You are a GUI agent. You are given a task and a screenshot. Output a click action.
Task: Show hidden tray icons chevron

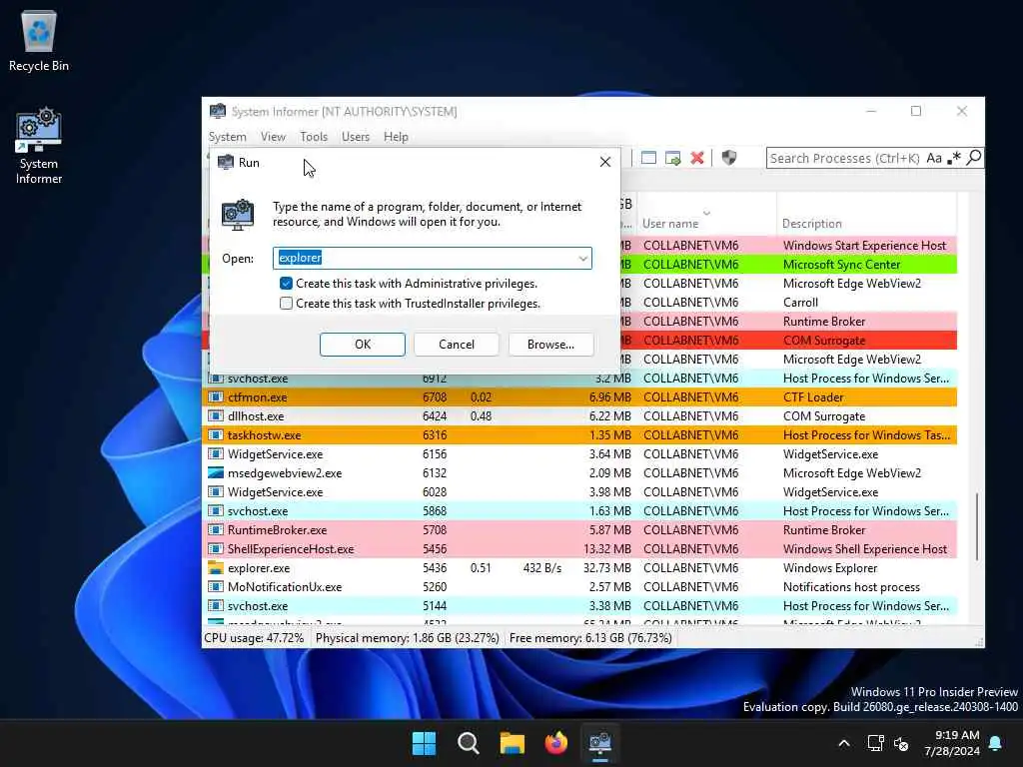click(843, 743)
